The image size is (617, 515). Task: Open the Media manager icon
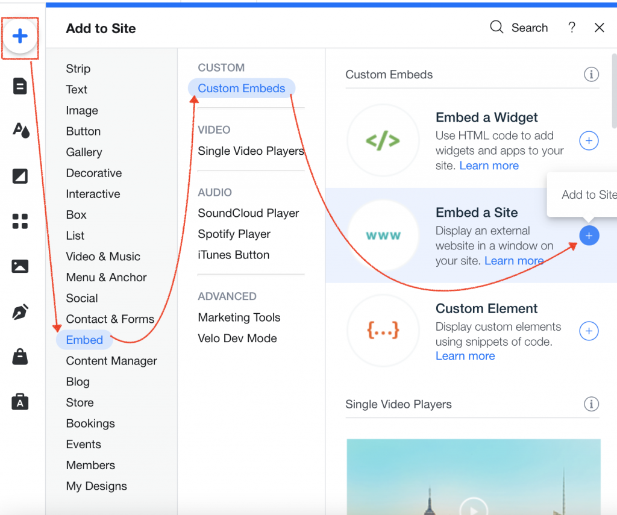[20, 266]
